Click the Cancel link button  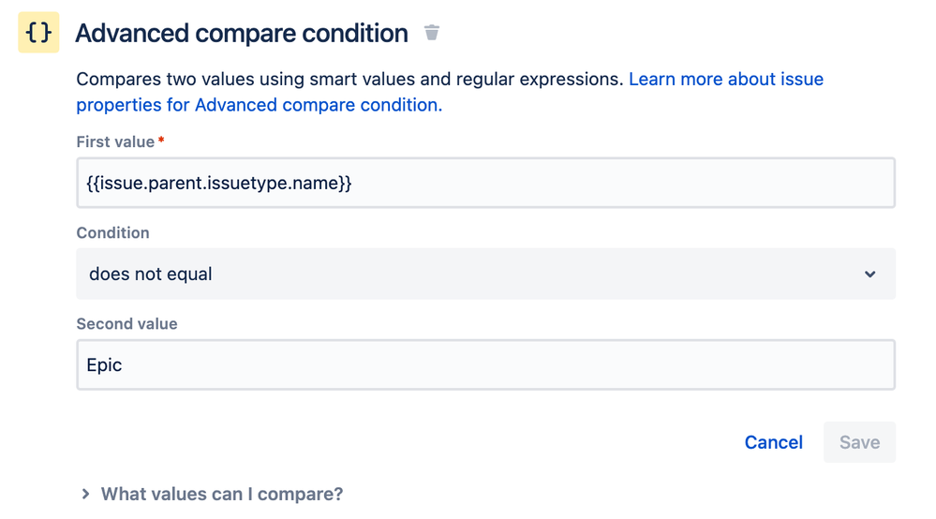tap(773, 442)
